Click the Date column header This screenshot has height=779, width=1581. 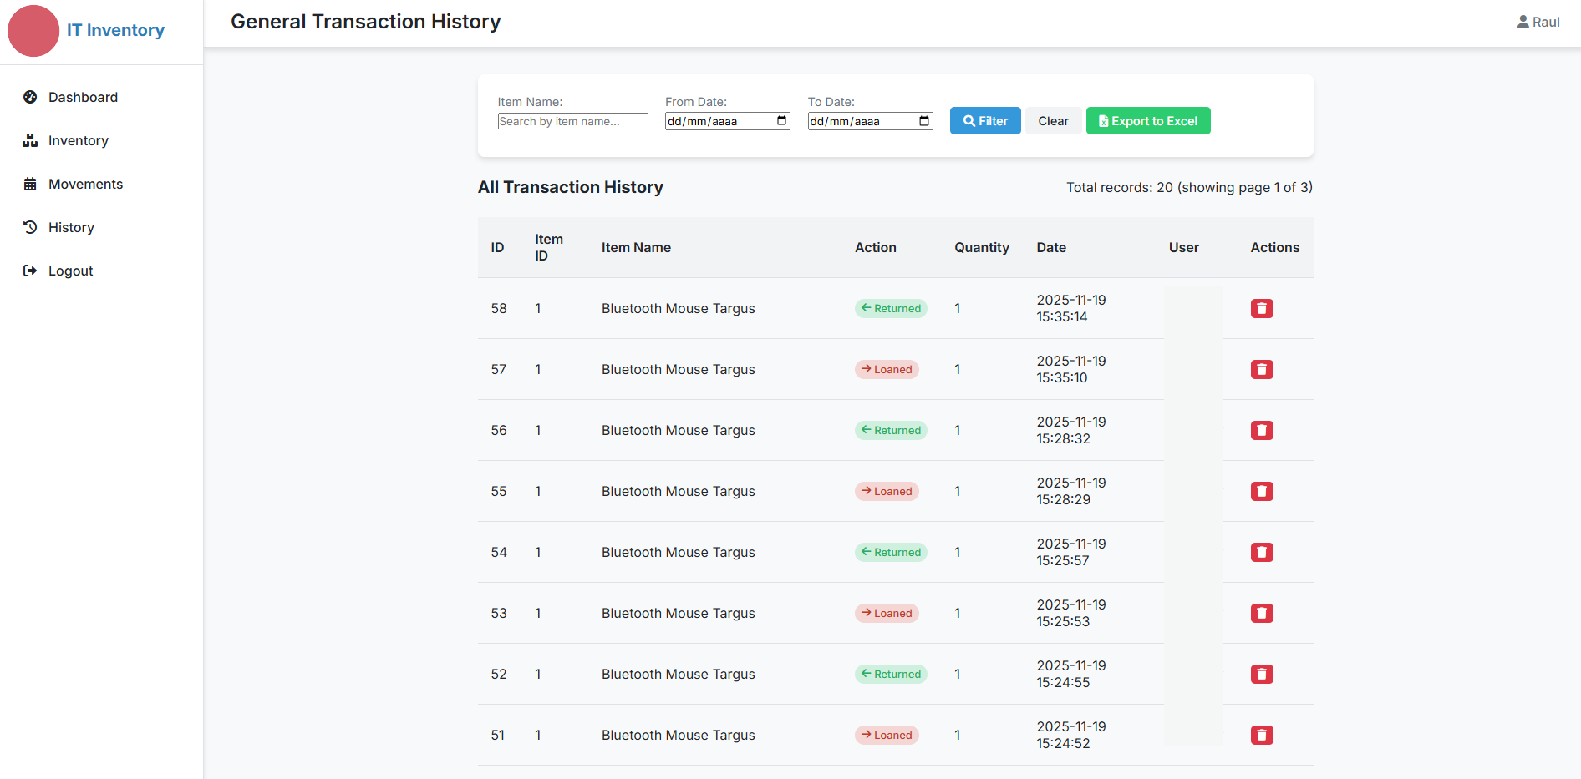(1051, 247)
